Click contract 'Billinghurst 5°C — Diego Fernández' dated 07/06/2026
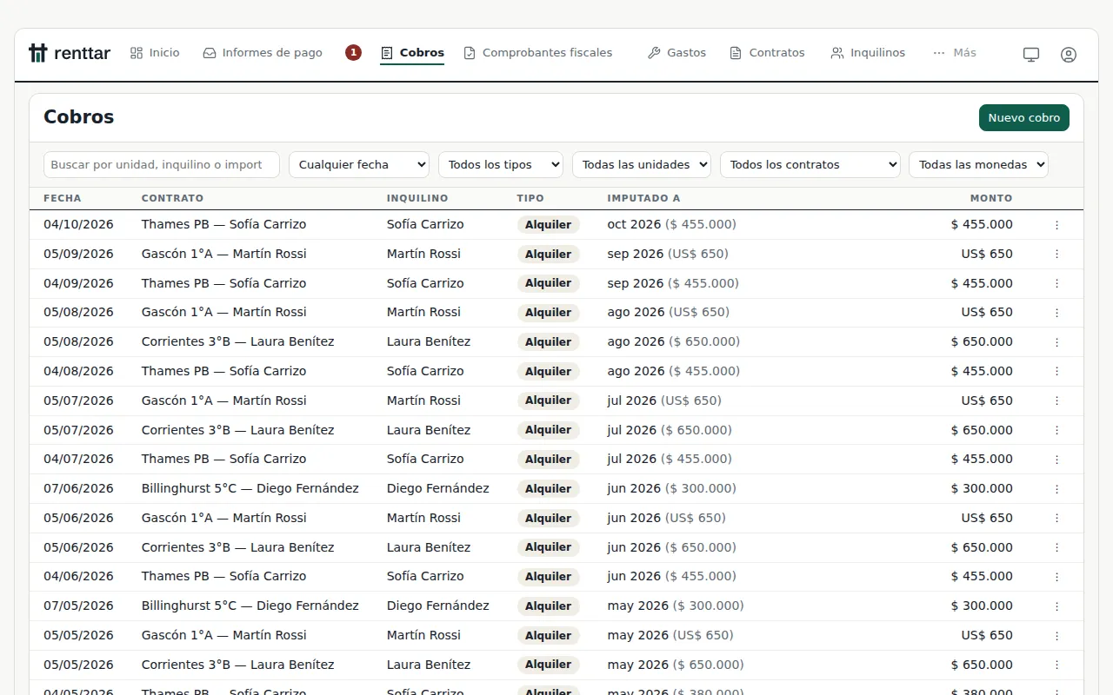1113x695 pixels. point(250,488)
